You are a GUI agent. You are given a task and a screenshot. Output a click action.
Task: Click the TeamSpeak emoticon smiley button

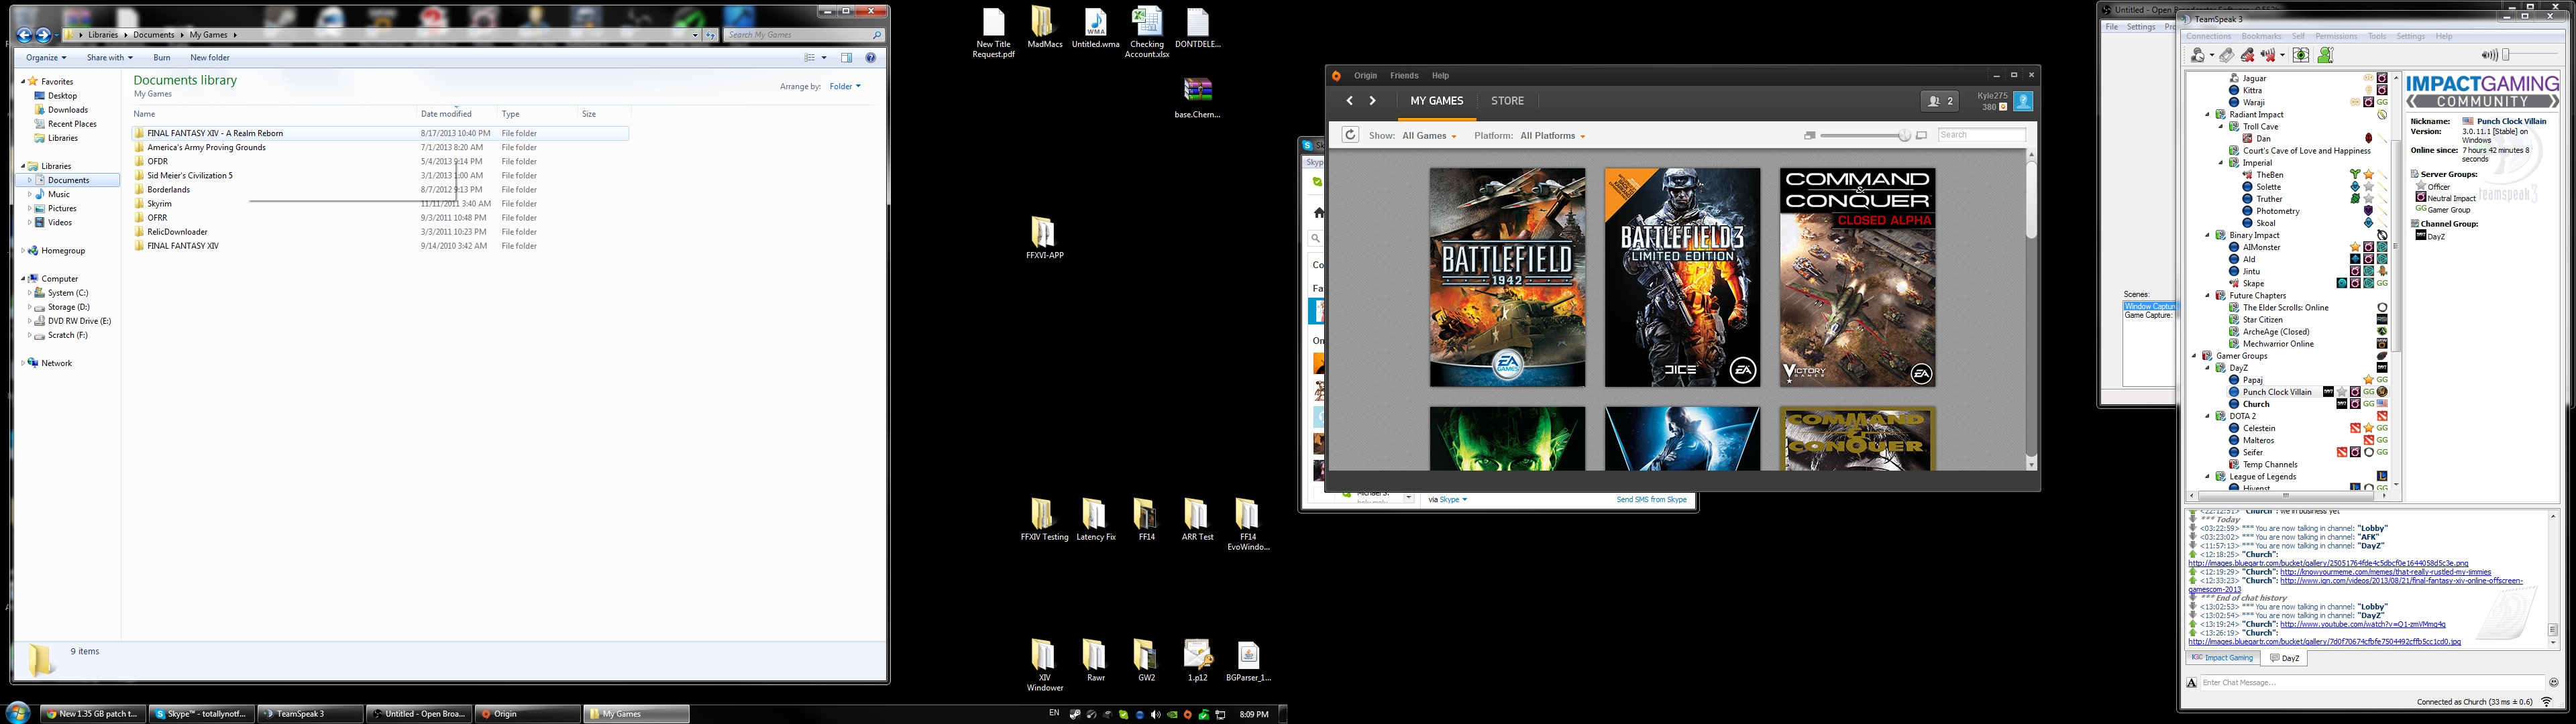point(2553,683)
